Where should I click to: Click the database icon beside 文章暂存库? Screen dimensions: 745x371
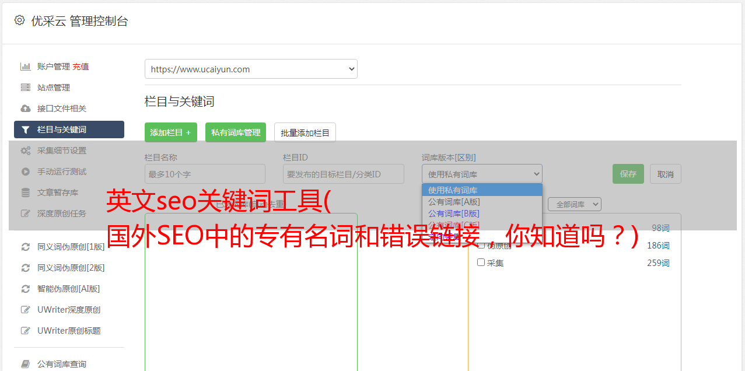pyautogui.click(x=26, y=192)
